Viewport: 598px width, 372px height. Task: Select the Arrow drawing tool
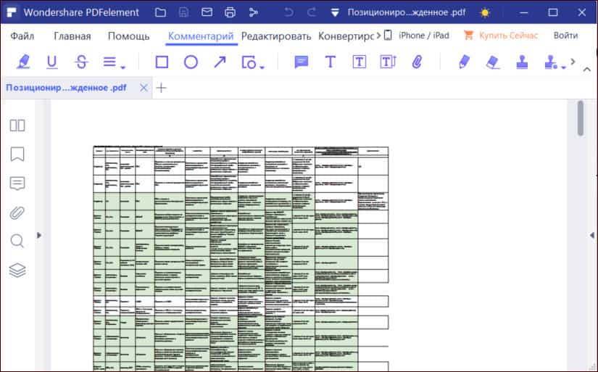pos(220,62)
